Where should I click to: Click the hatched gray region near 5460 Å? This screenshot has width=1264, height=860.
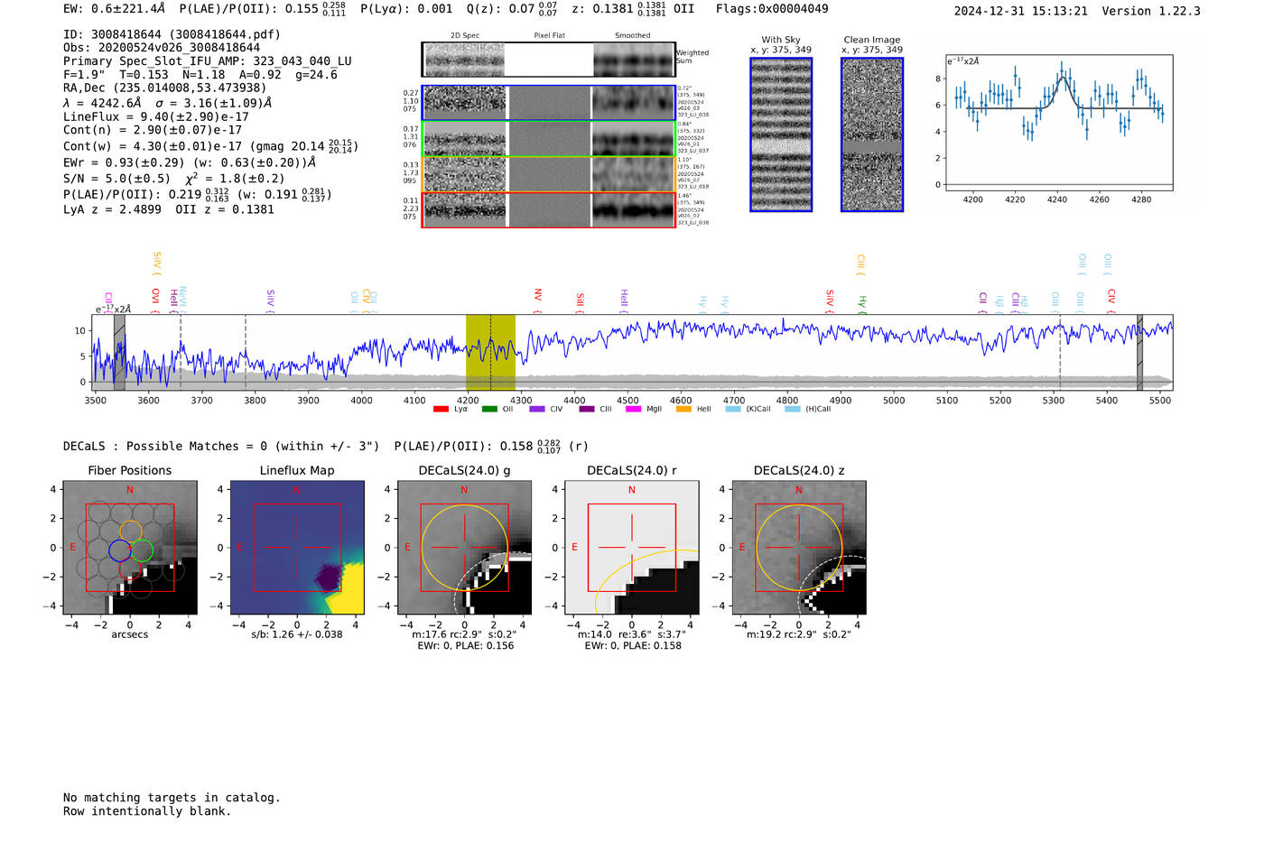[x=1139, y=352]
